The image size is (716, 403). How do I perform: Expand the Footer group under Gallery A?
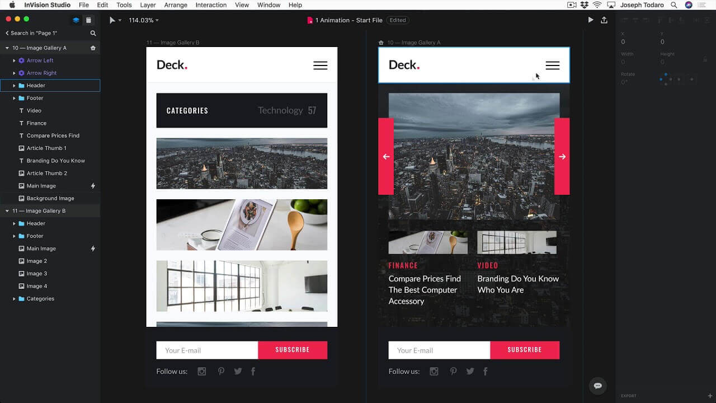(x=14, y=98)
